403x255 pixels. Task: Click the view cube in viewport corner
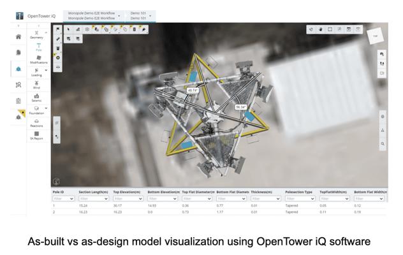376,36
